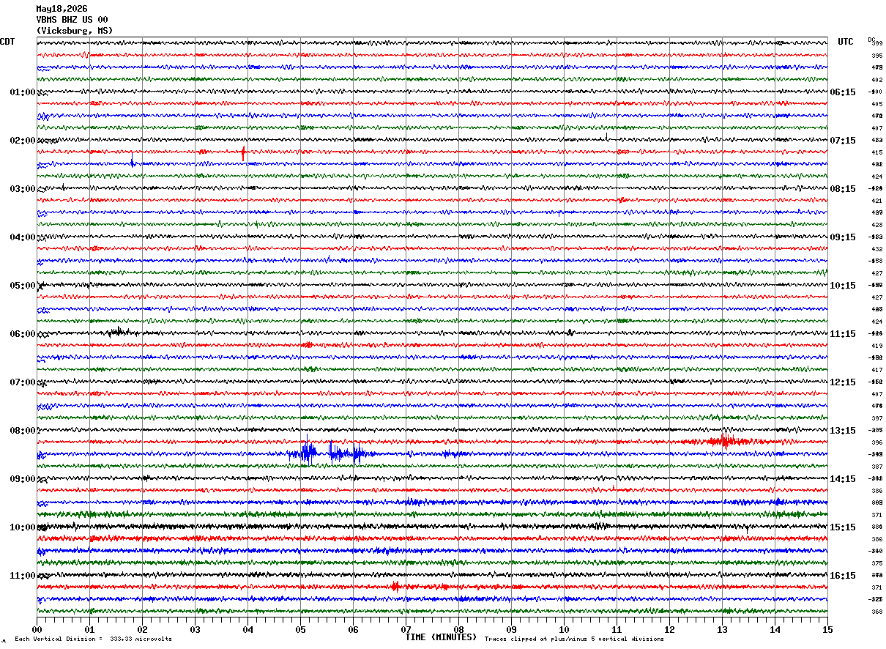Click the black burst on the 06:00 trace

pos(117,332)
